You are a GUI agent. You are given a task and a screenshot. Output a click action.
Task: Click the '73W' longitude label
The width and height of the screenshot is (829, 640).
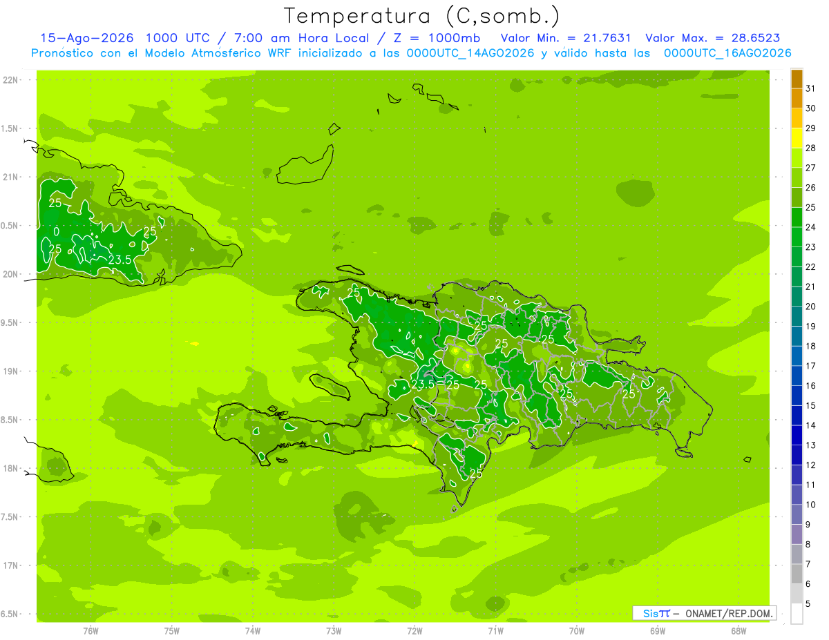pyautogui.click(x=334, y=631)
